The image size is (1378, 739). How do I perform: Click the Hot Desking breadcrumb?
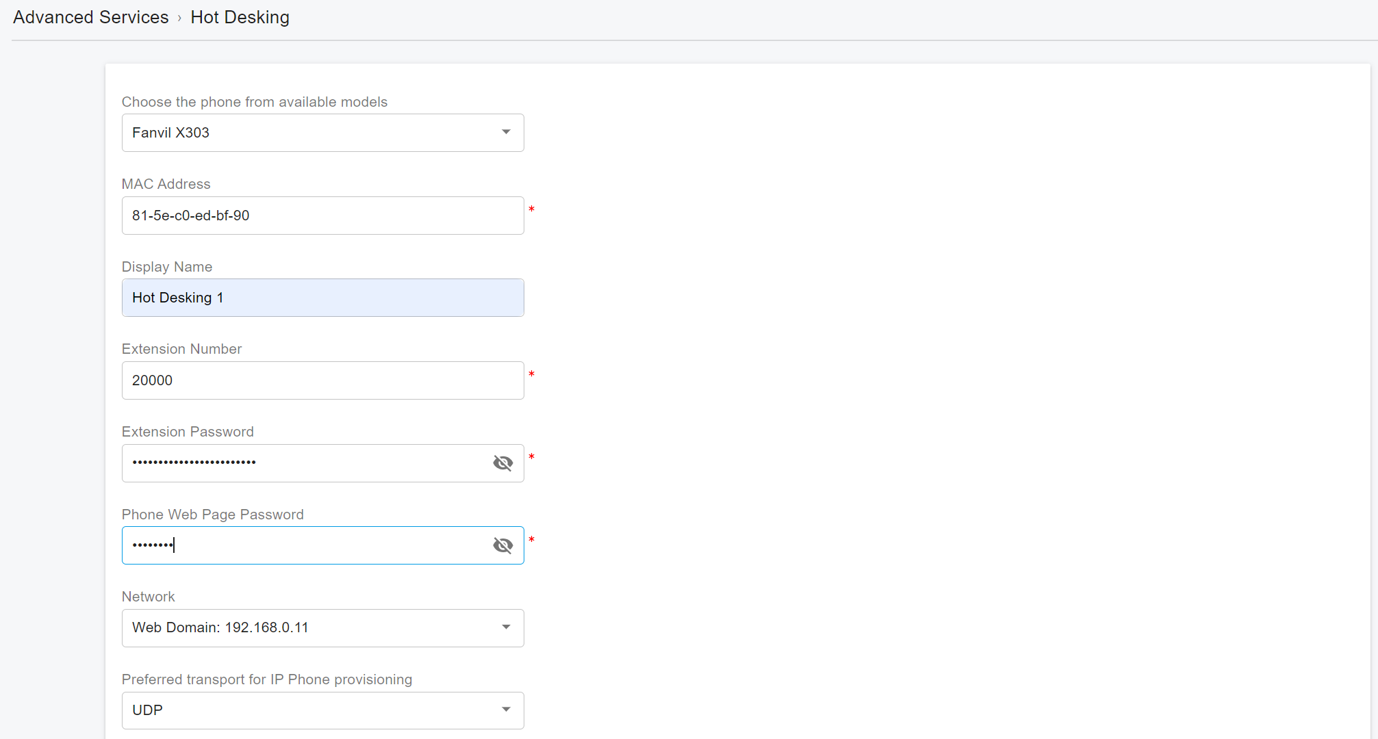[x=240, y=17]
